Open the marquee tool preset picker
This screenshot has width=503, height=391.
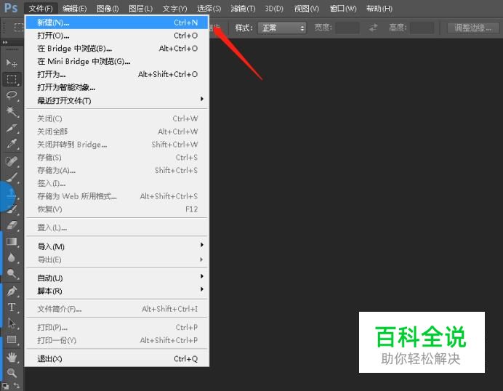click(18, 28)
